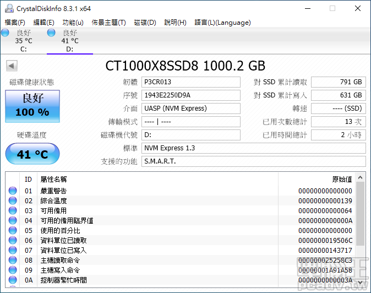Image resolution: width=371 pixels, height=293 pixels.
Task: Open the 佈景主題(T) menu
Action: [108, 23]
